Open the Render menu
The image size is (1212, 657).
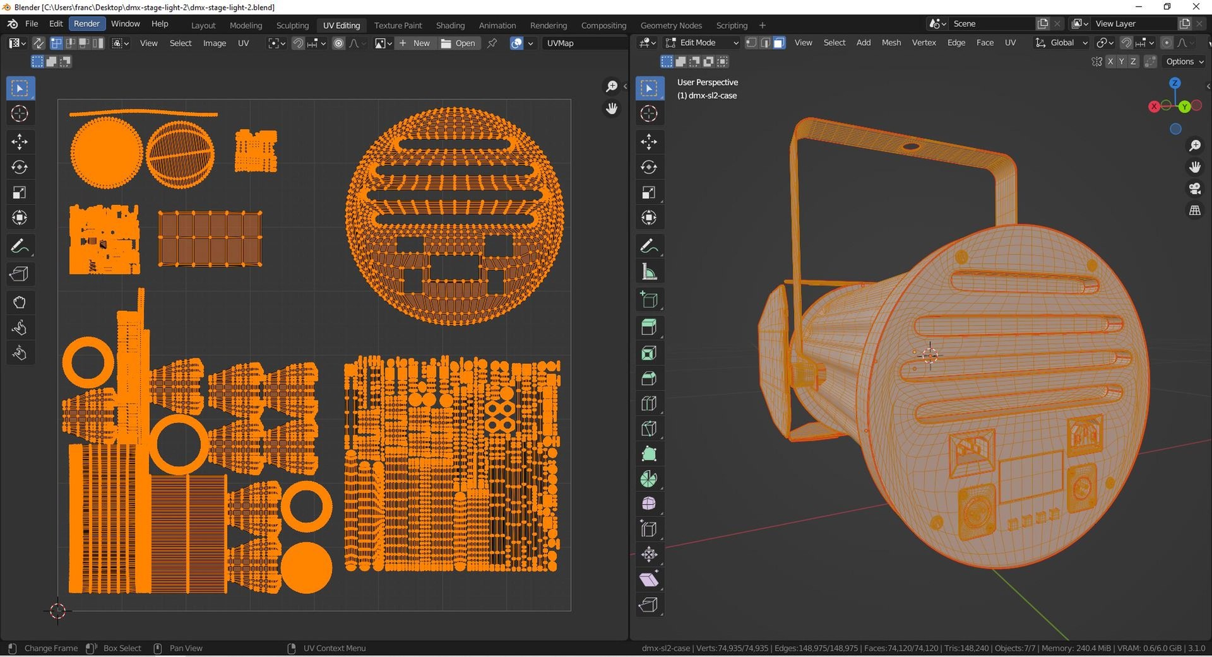86,24
